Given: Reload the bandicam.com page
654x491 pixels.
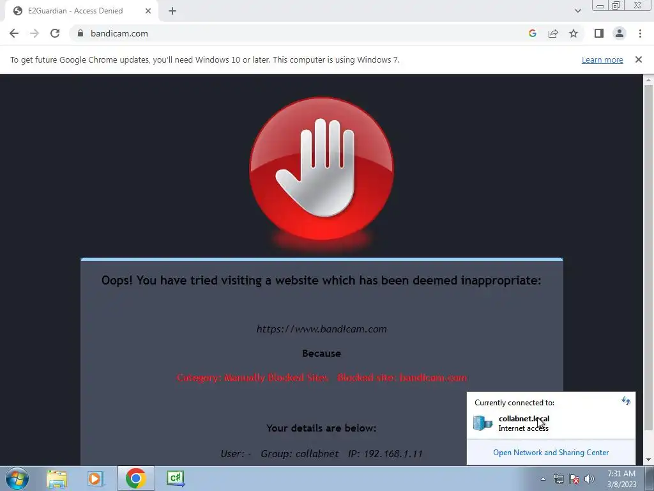Looking at the screenshot, I should pos(55,33).
